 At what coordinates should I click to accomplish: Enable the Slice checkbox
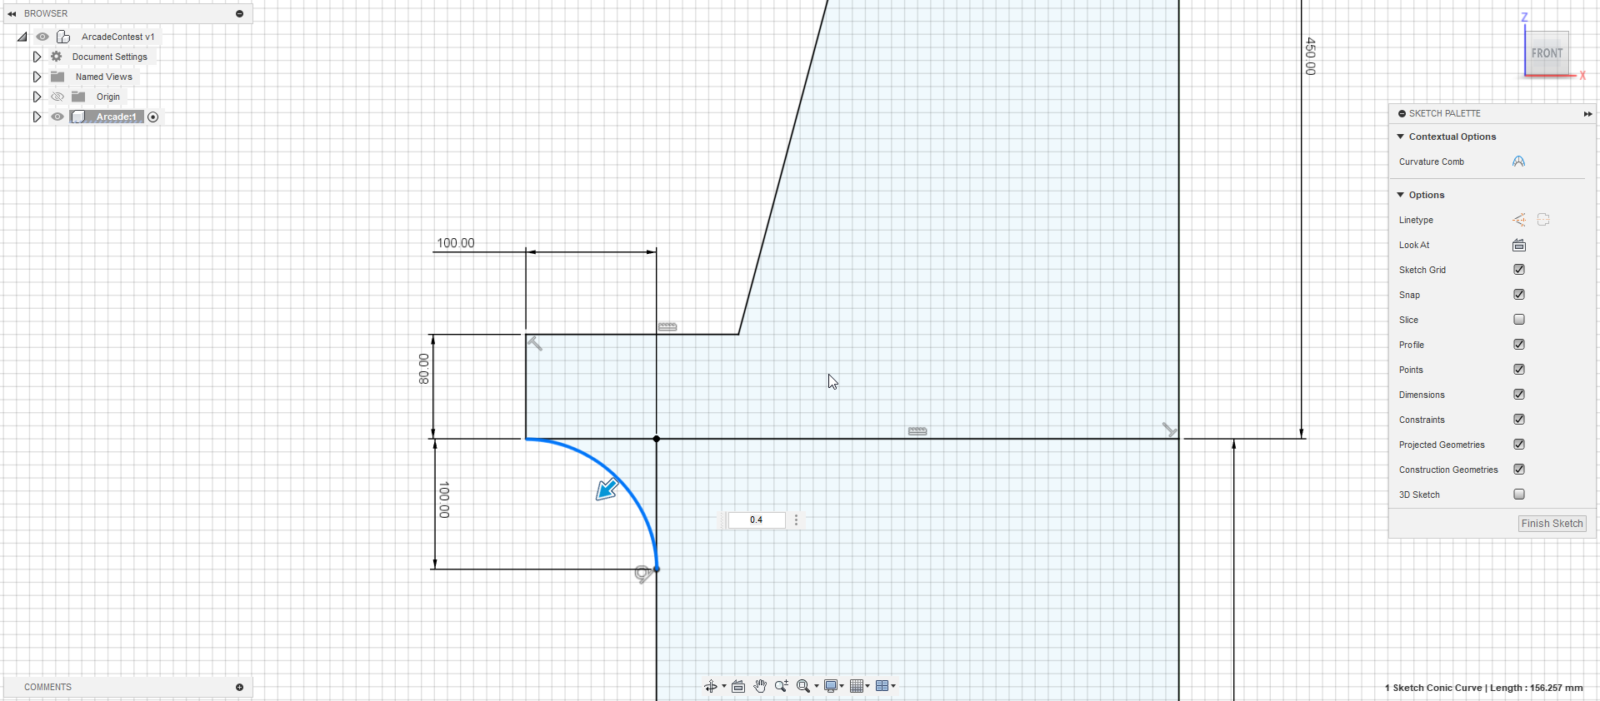pos(1519,320)
